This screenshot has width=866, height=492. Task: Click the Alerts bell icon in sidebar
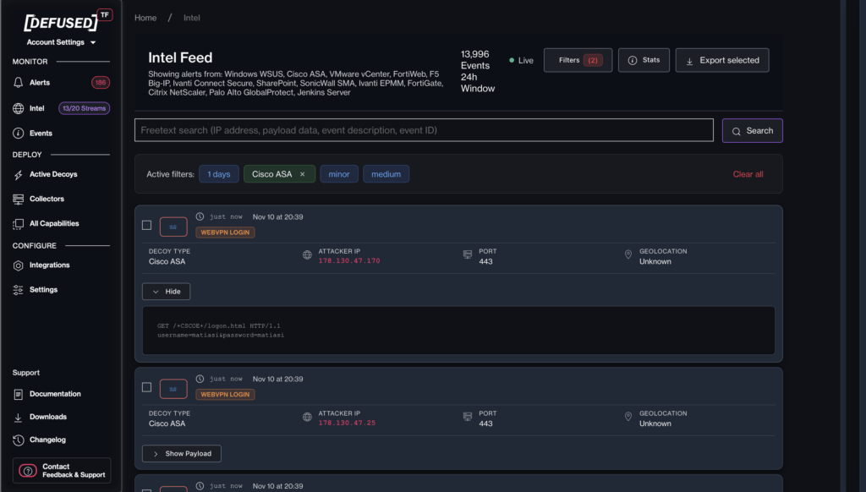coord(19,83)
